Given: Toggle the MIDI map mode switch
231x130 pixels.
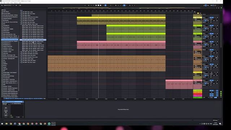Looking at the screenshot, I should (212, 5).
